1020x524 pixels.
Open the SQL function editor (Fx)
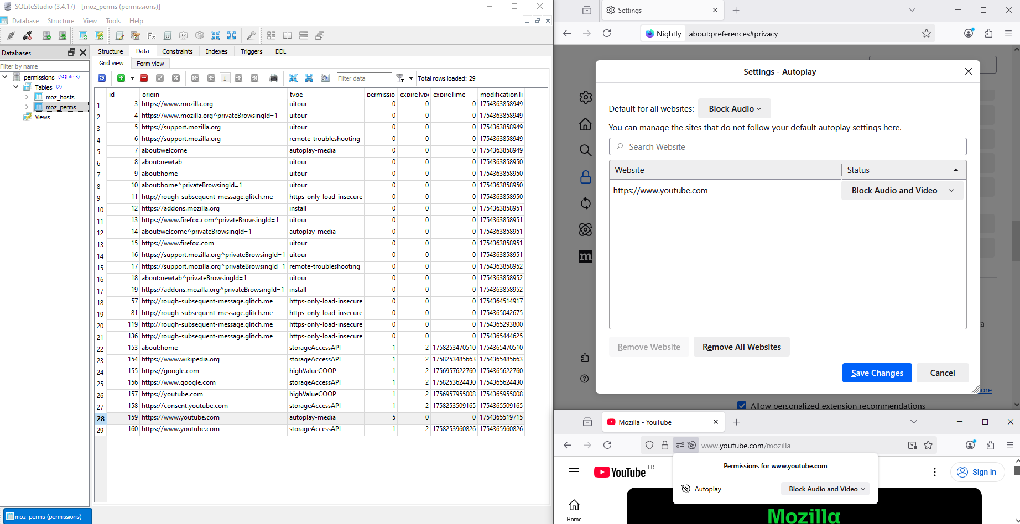pyautogui.click(x=151, y=36)
